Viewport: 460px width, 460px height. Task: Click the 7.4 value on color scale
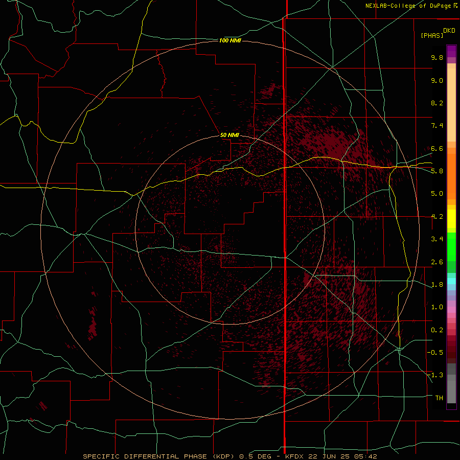tap(437, 126)
